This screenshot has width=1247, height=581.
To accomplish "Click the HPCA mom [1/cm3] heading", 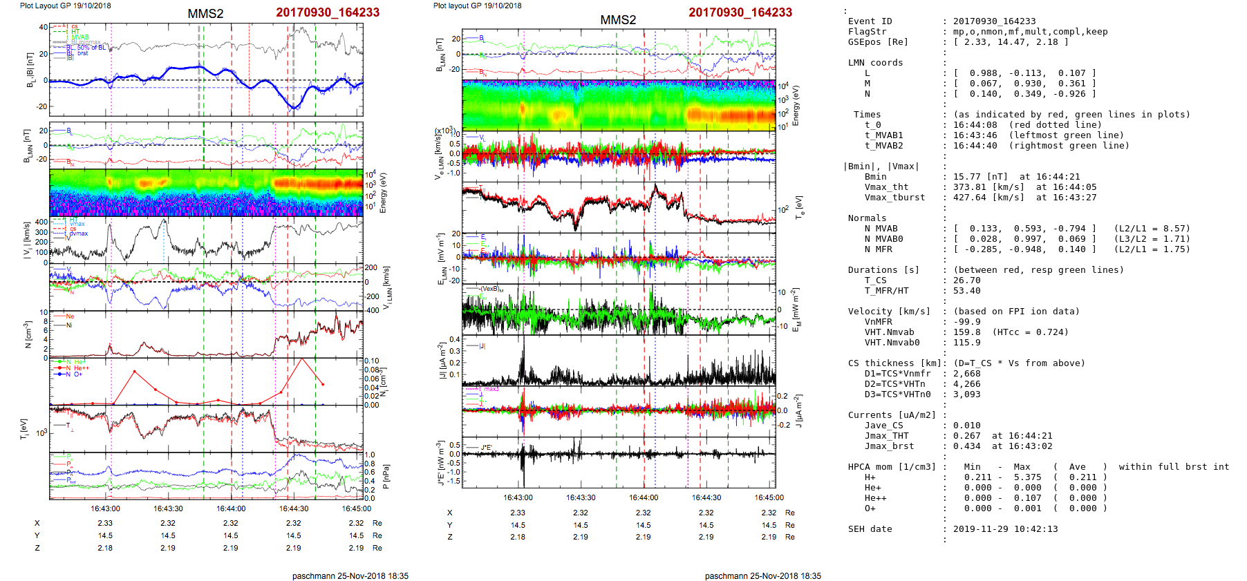I will (x=892, y=467).
